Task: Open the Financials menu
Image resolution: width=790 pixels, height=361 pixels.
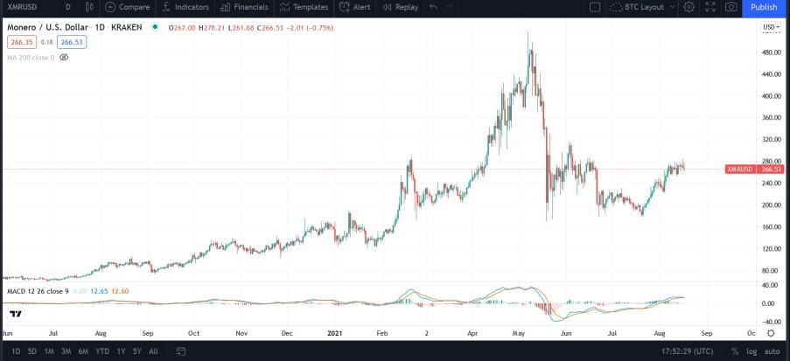Action: (x=244, y=7)
